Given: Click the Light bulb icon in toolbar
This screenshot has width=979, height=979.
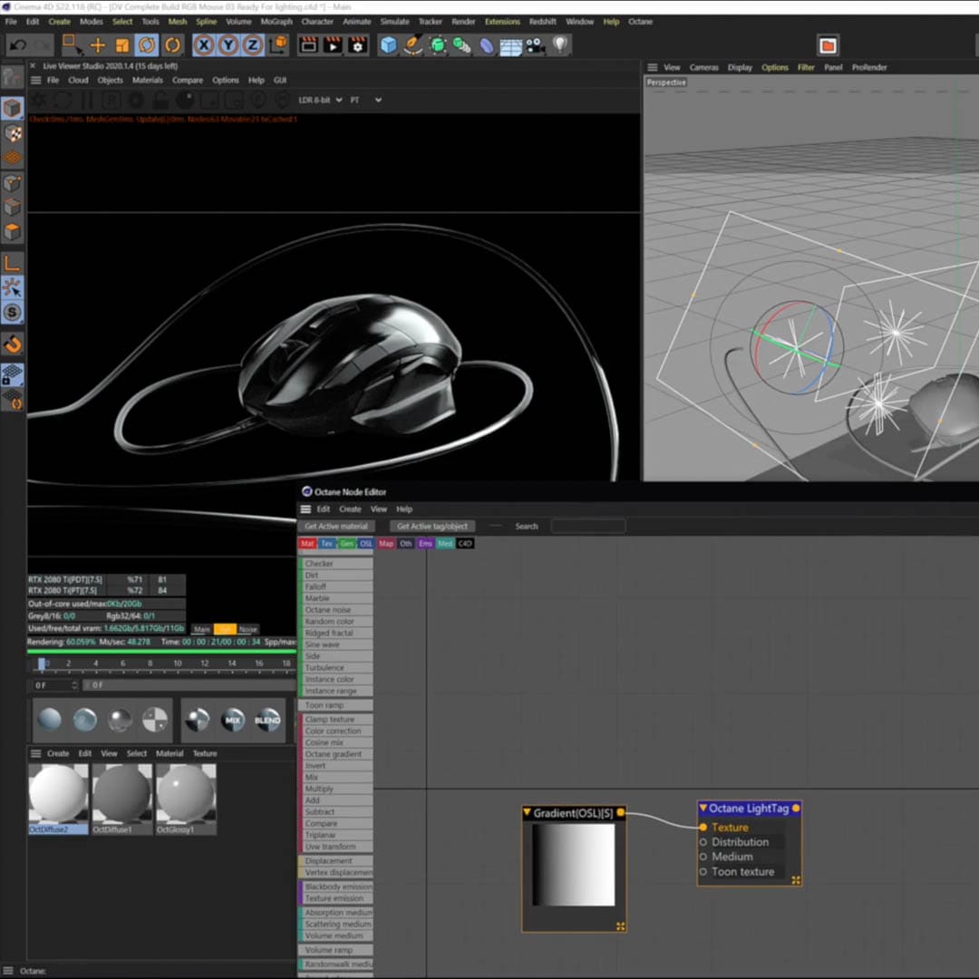Looking at the screenshot, I should 560,44.
